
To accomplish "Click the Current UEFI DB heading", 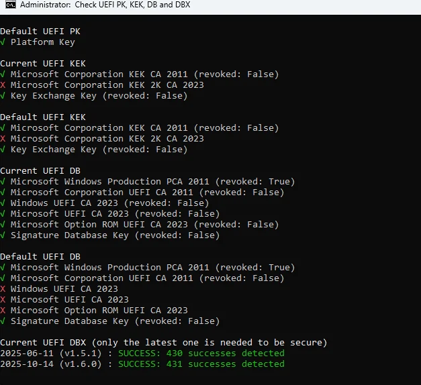I will click(40, 171).
